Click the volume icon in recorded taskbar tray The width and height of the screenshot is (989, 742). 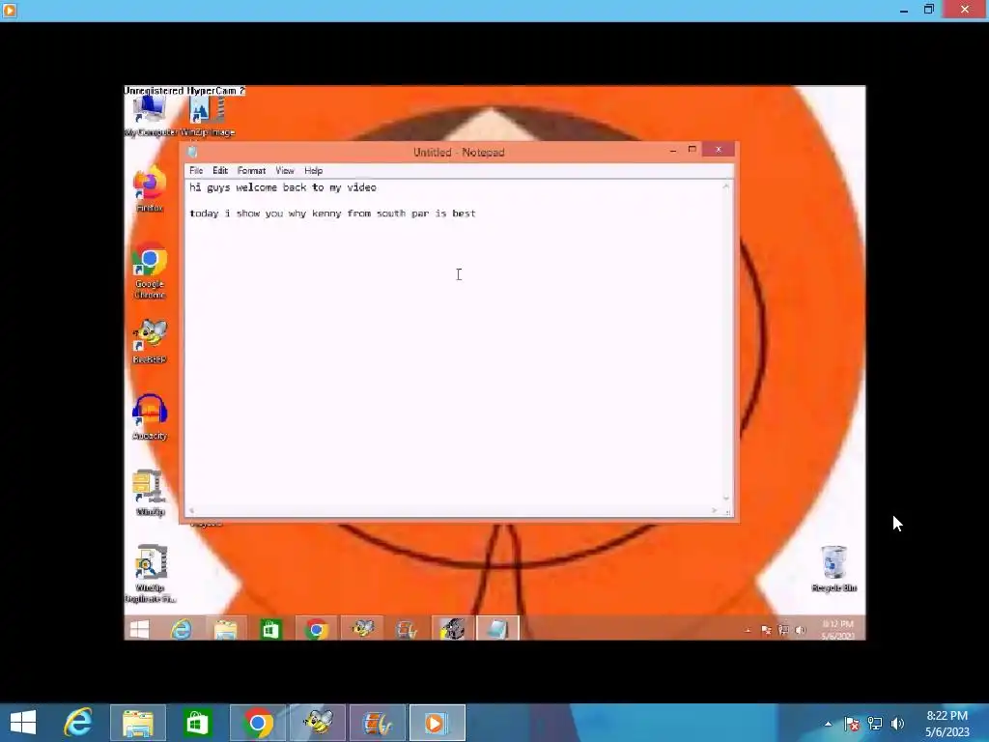click(801, 630)
